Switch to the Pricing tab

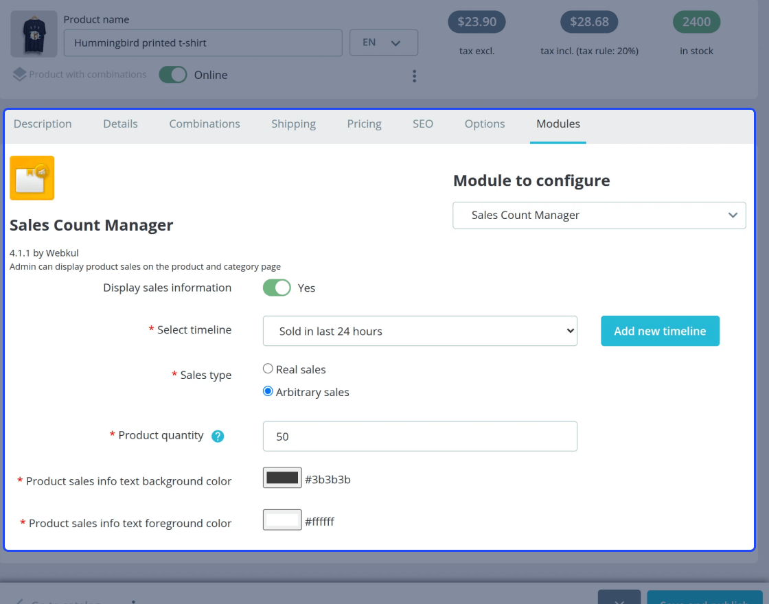pos(365,124)
